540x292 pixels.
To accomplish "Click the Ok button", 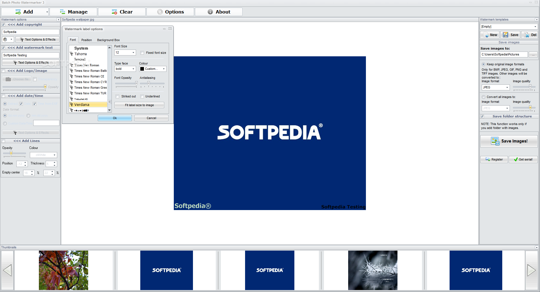I will (115, 118).
